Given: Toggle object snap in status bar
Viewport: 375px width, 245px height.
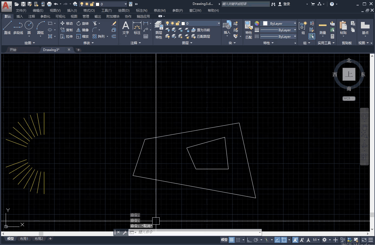Looking at the screenshot, I should tap(284, 240).
